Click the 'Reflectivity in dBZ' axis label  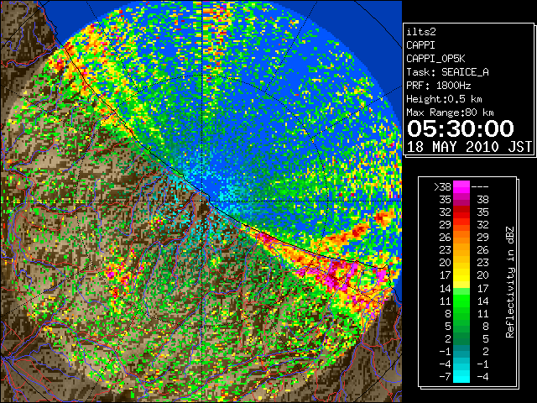tap(510, 282)
